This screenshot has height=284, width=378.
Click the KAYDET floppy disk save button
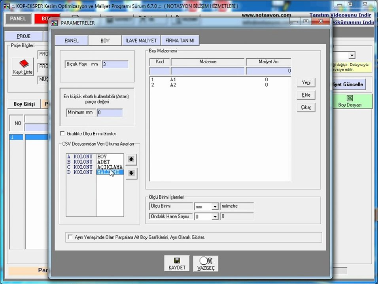[x=177, y=263]
